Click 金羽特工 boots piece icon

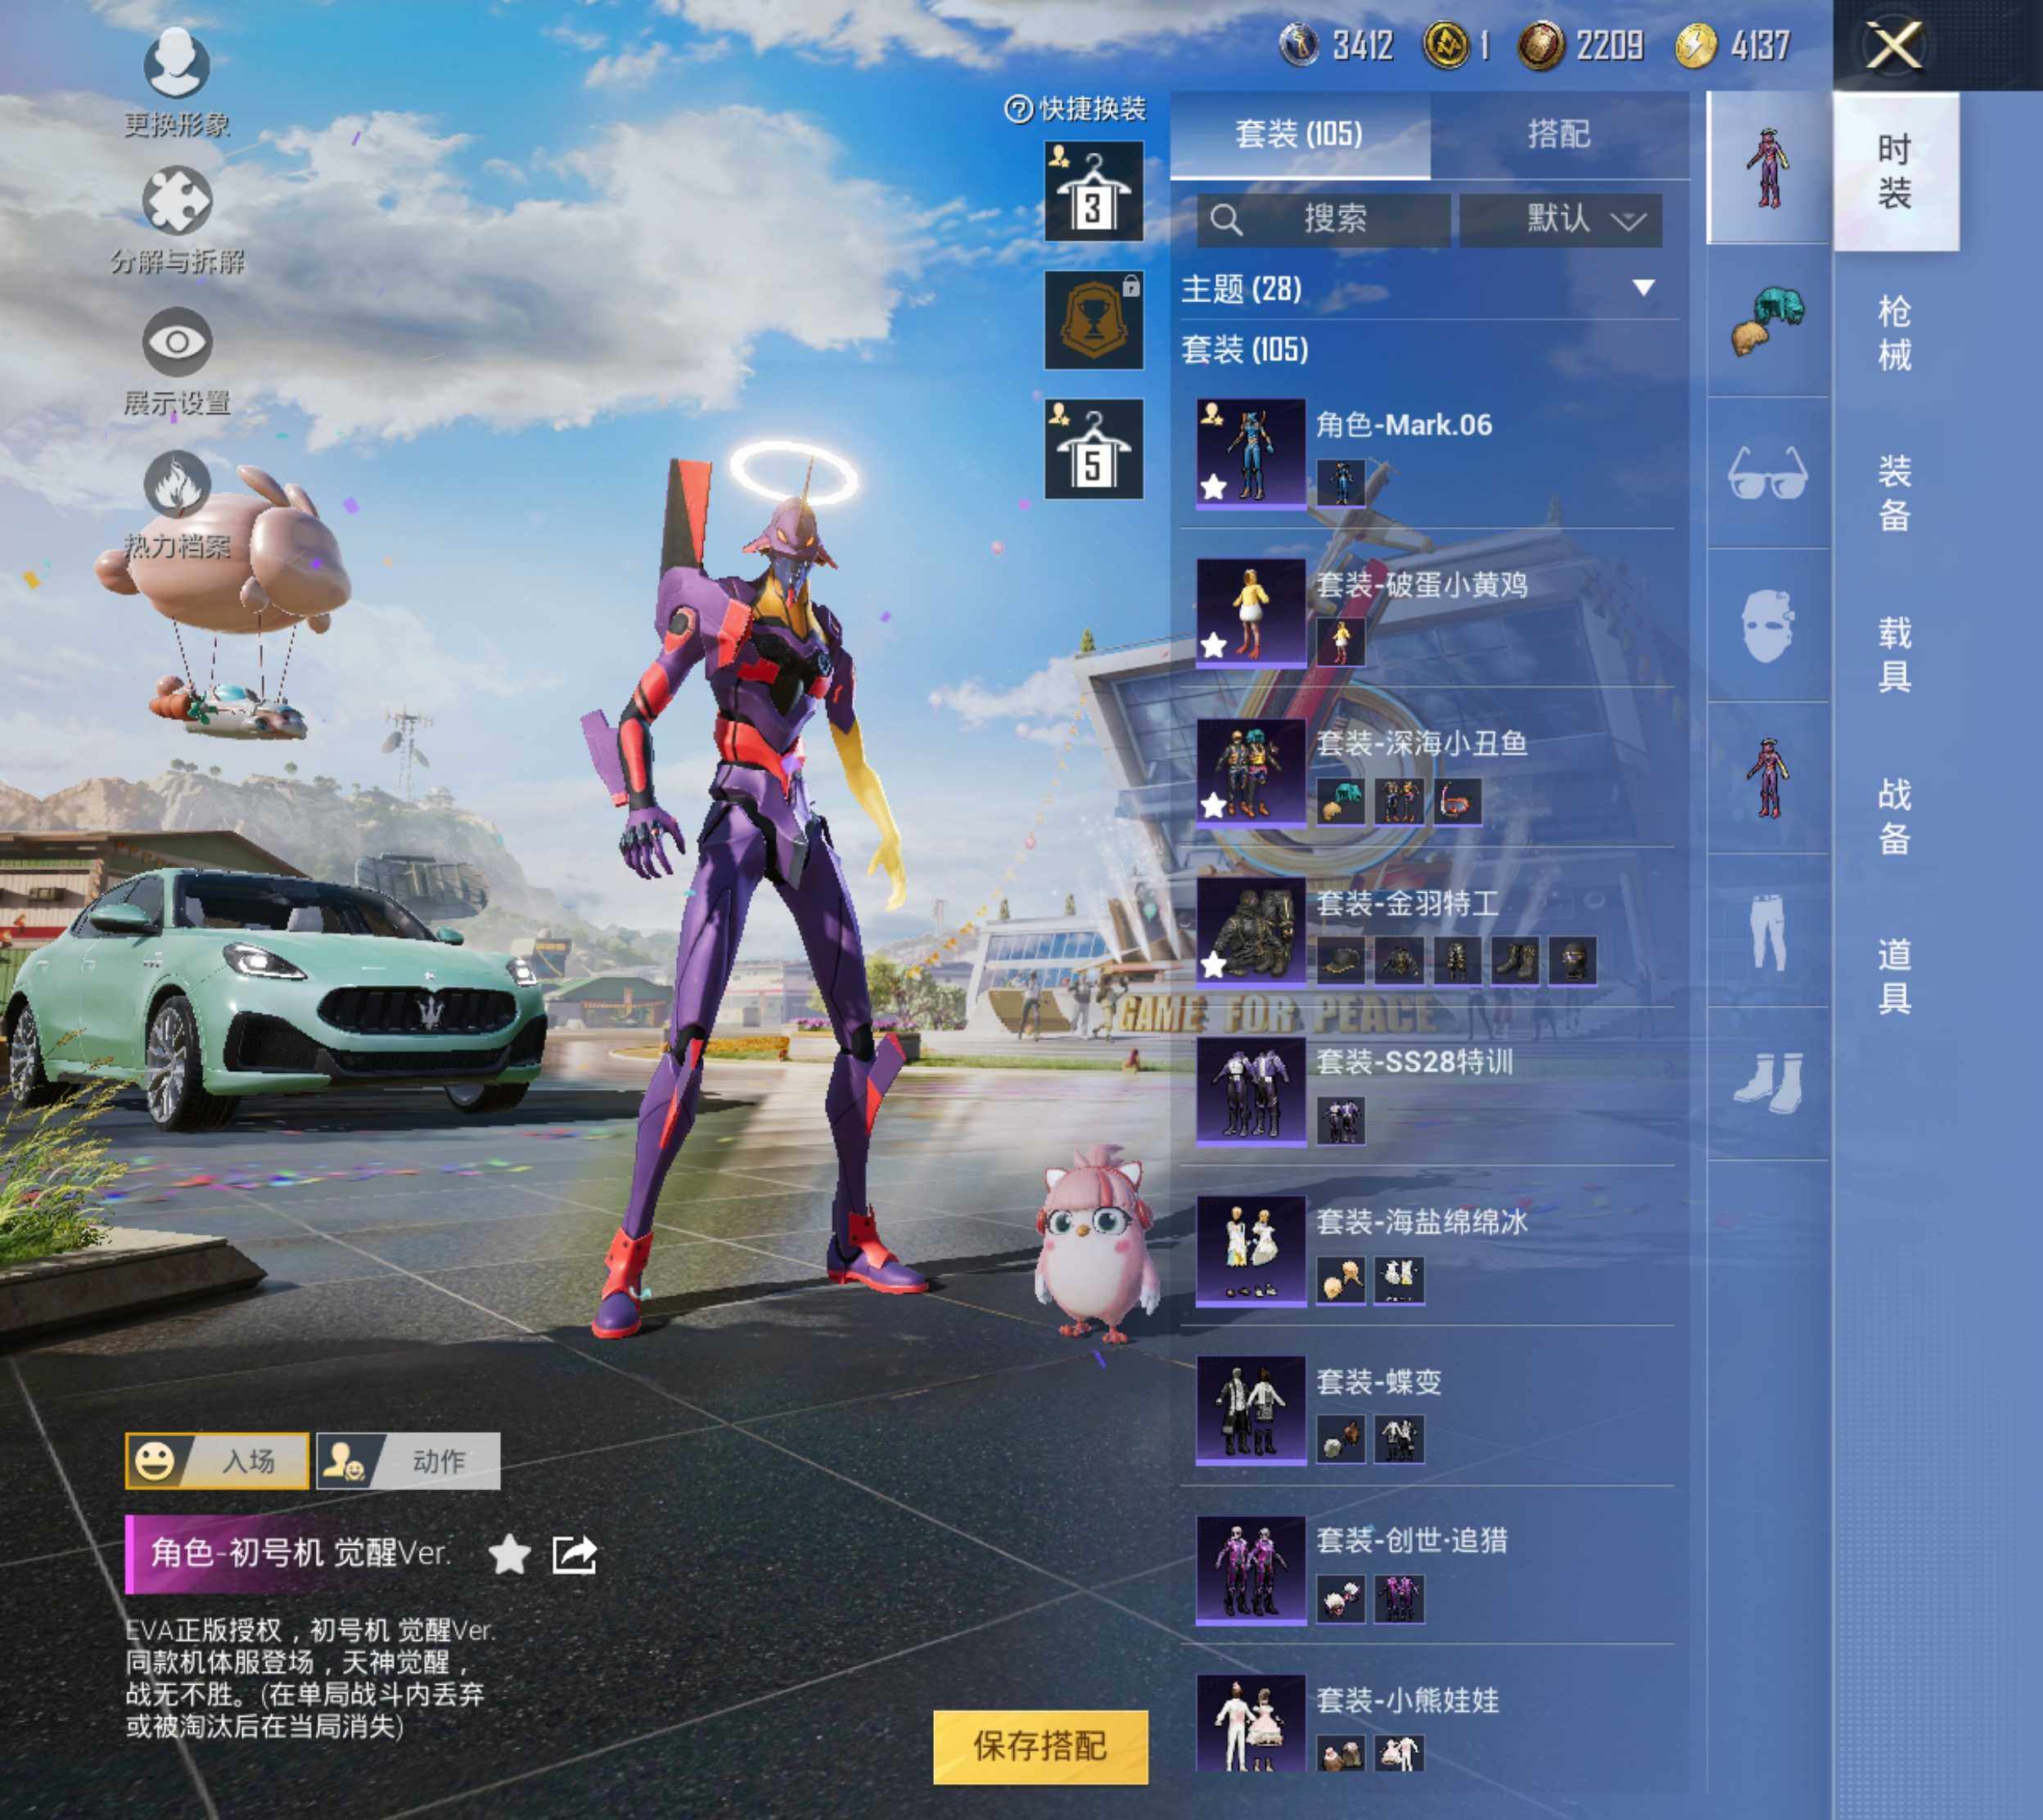1515,962
